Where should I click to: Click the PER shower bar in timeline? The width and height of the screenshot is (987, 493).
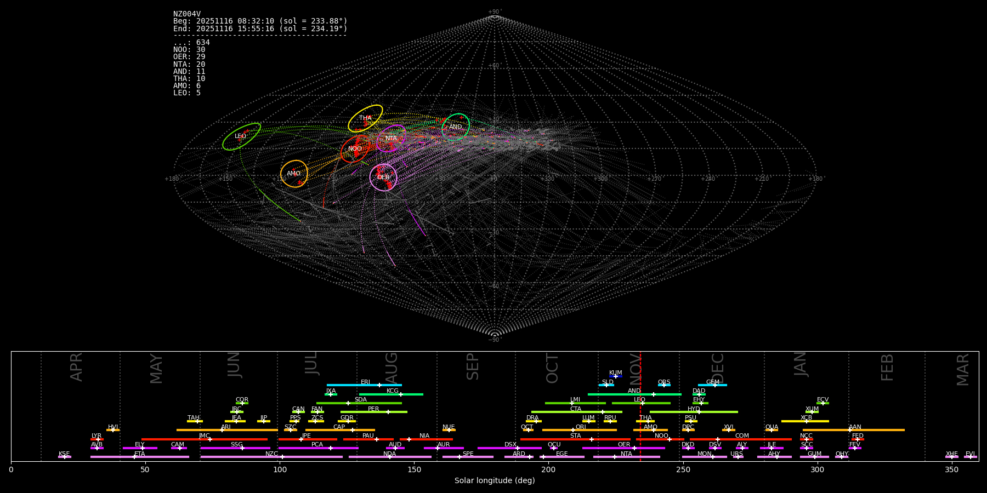(374, 412)
